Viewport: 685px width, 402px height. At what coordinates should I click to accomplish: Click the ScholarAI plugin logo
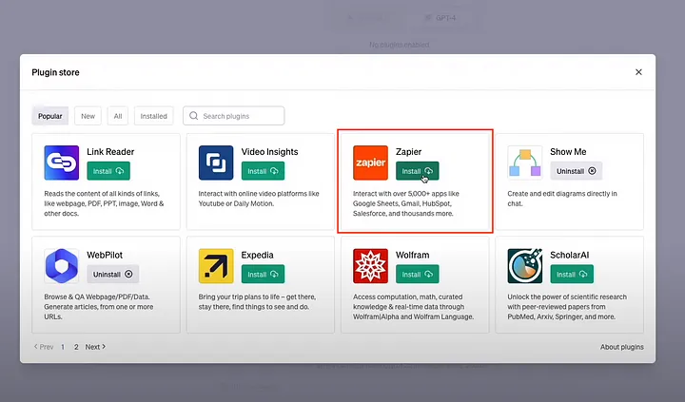click(x=524, y=266)
